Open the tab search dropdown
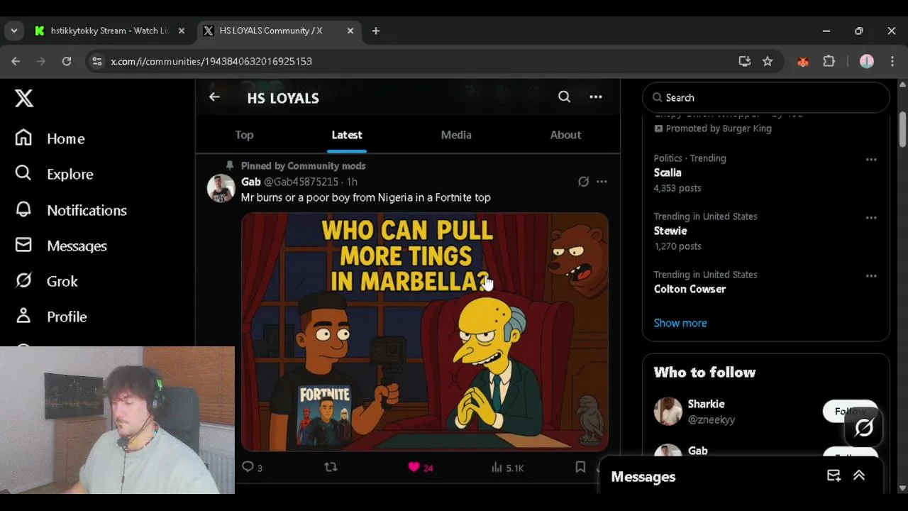Image resolution: width=908 pixels, height=511 pixels. pyautogui.click(x=13, y=31)
